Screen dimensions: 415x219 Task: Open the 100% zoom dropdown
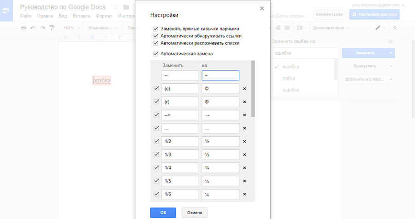72,28
